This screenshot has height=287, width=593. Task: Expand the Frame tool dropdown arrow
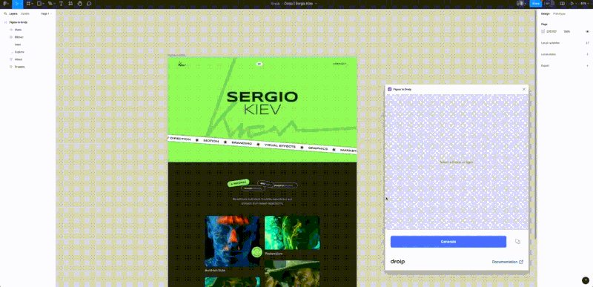[x=33, y=4]
